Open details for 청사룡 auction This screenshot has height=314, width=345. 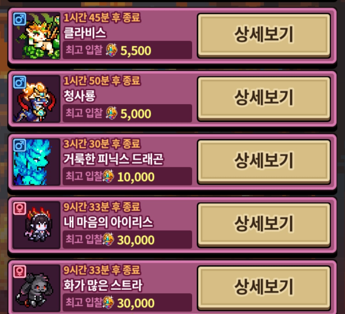click(264, 99)
